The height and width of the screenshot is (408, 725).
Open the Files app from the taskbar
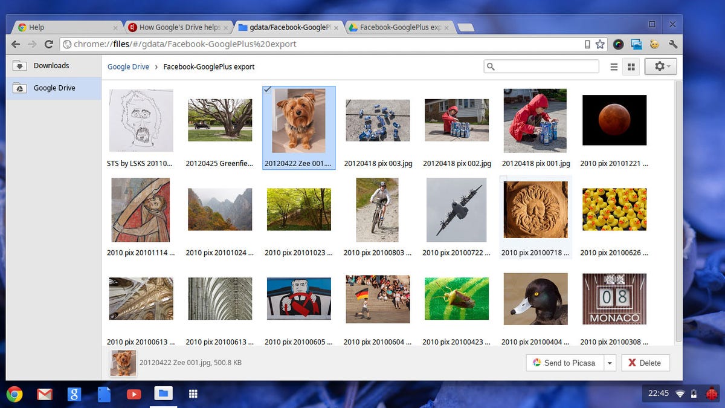(x=163, y=393)
